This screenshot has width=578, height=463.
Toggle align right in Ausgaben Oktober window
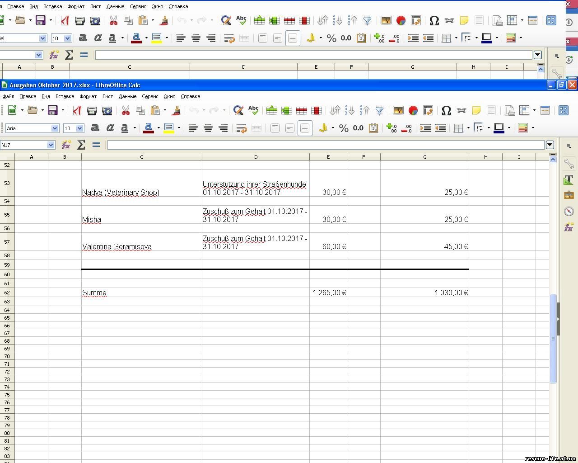(x=223, y=128)
